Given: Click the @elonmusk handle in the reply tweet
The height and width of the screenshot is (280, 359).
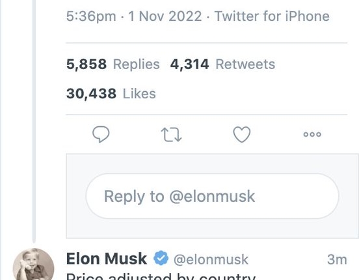Looking at the screenshot, I should (x=211, y=260).
